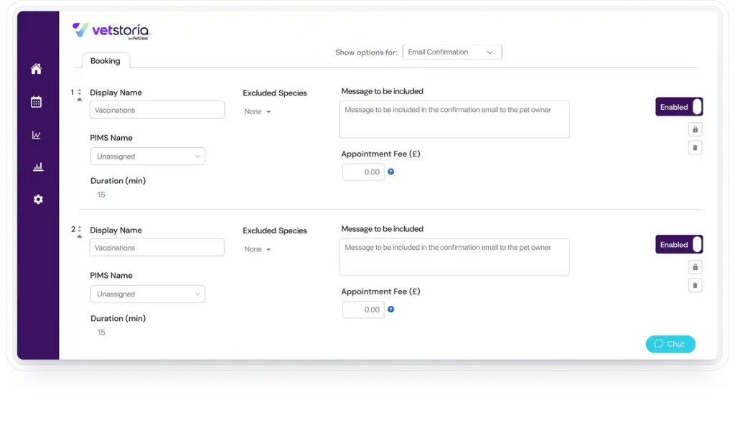Open the line chart icon in the sidebar
735x443 pixels.
[36, 135]
